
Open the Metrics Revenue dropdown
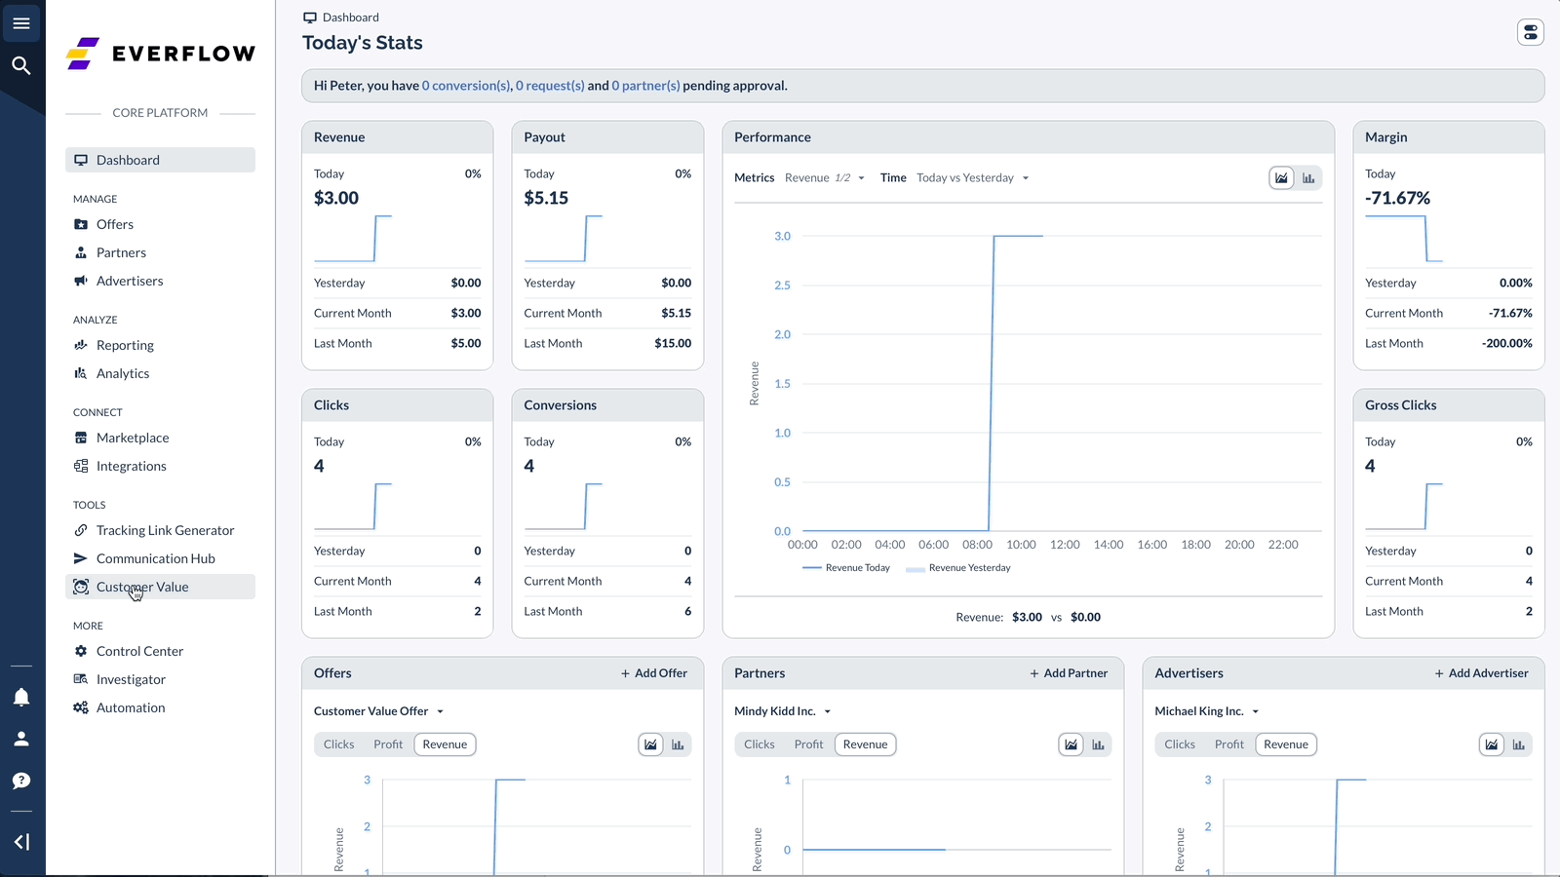[825, 177]
